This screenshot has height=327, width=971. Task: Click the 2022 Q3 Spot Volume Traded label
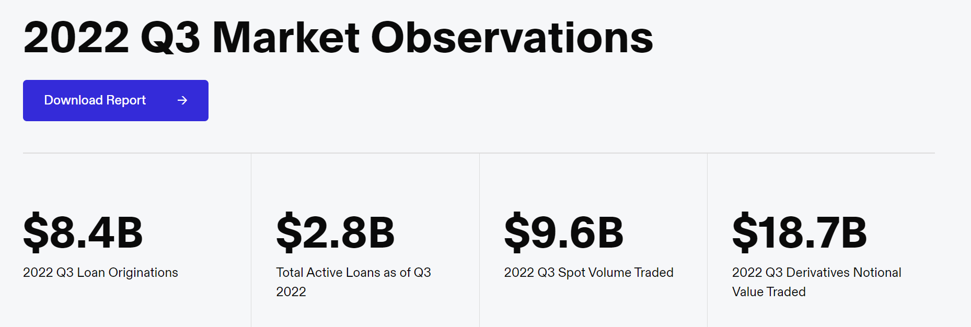point(588,273)
